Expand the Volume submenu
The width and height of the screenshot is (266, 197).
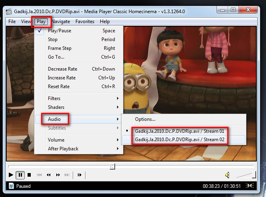point(79,140)
